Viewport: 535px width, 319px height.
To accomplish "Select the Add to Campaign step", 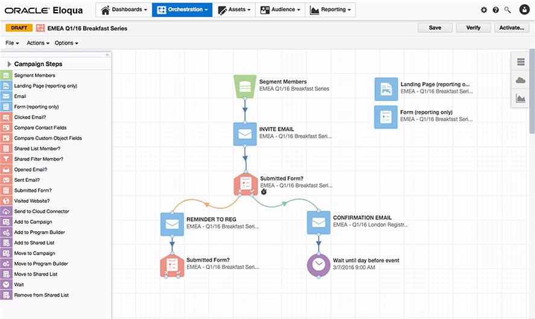I will tap(33, 222).
